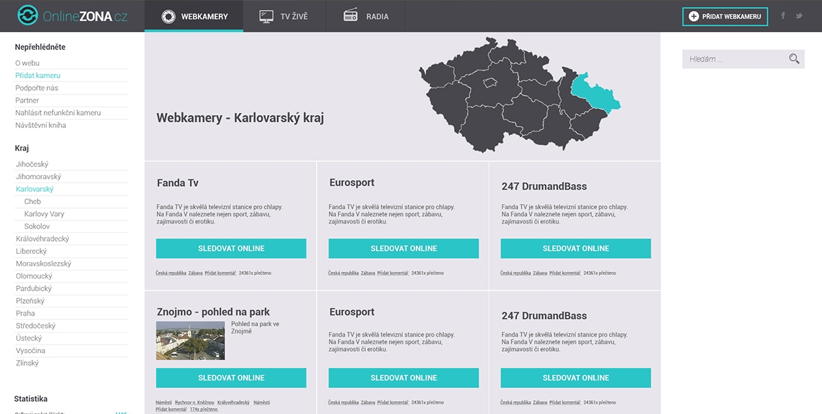Screen dimensions: 822x414
Task: Select the Plzeňský region
Action: tap(30, 300)
